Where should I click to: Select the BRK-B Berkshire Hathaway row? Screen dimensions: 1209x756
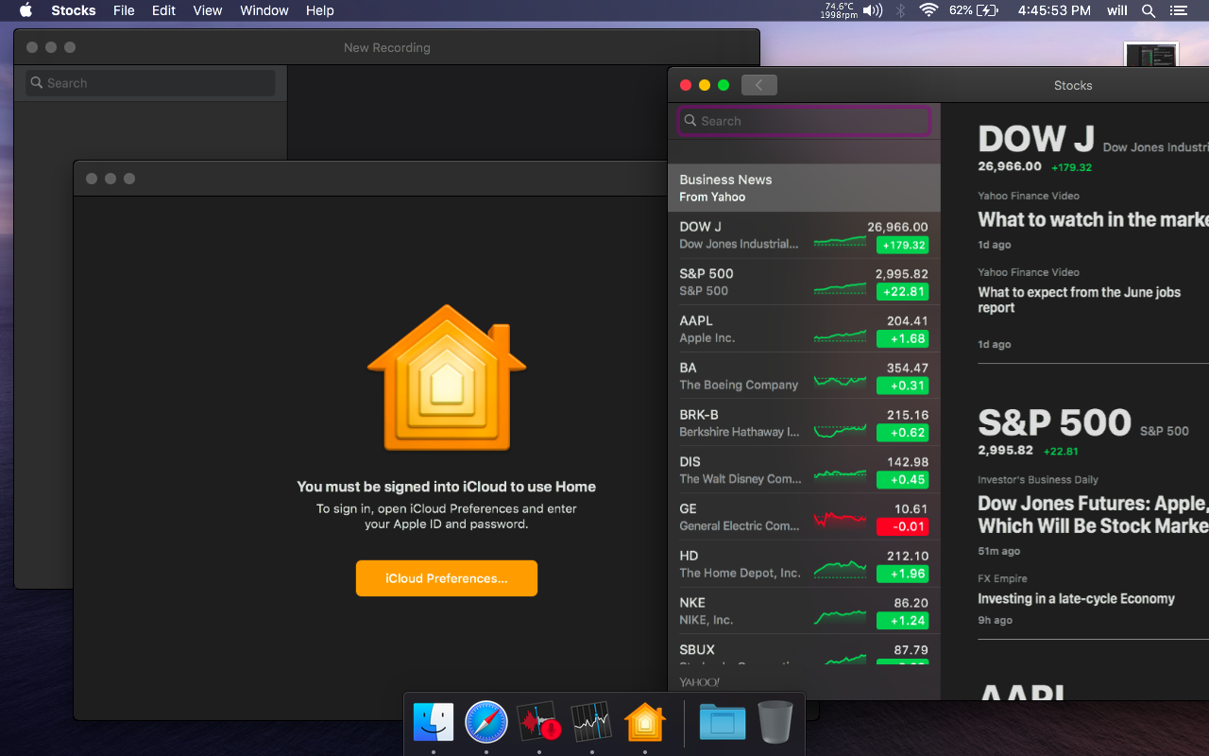click(805, 422)
